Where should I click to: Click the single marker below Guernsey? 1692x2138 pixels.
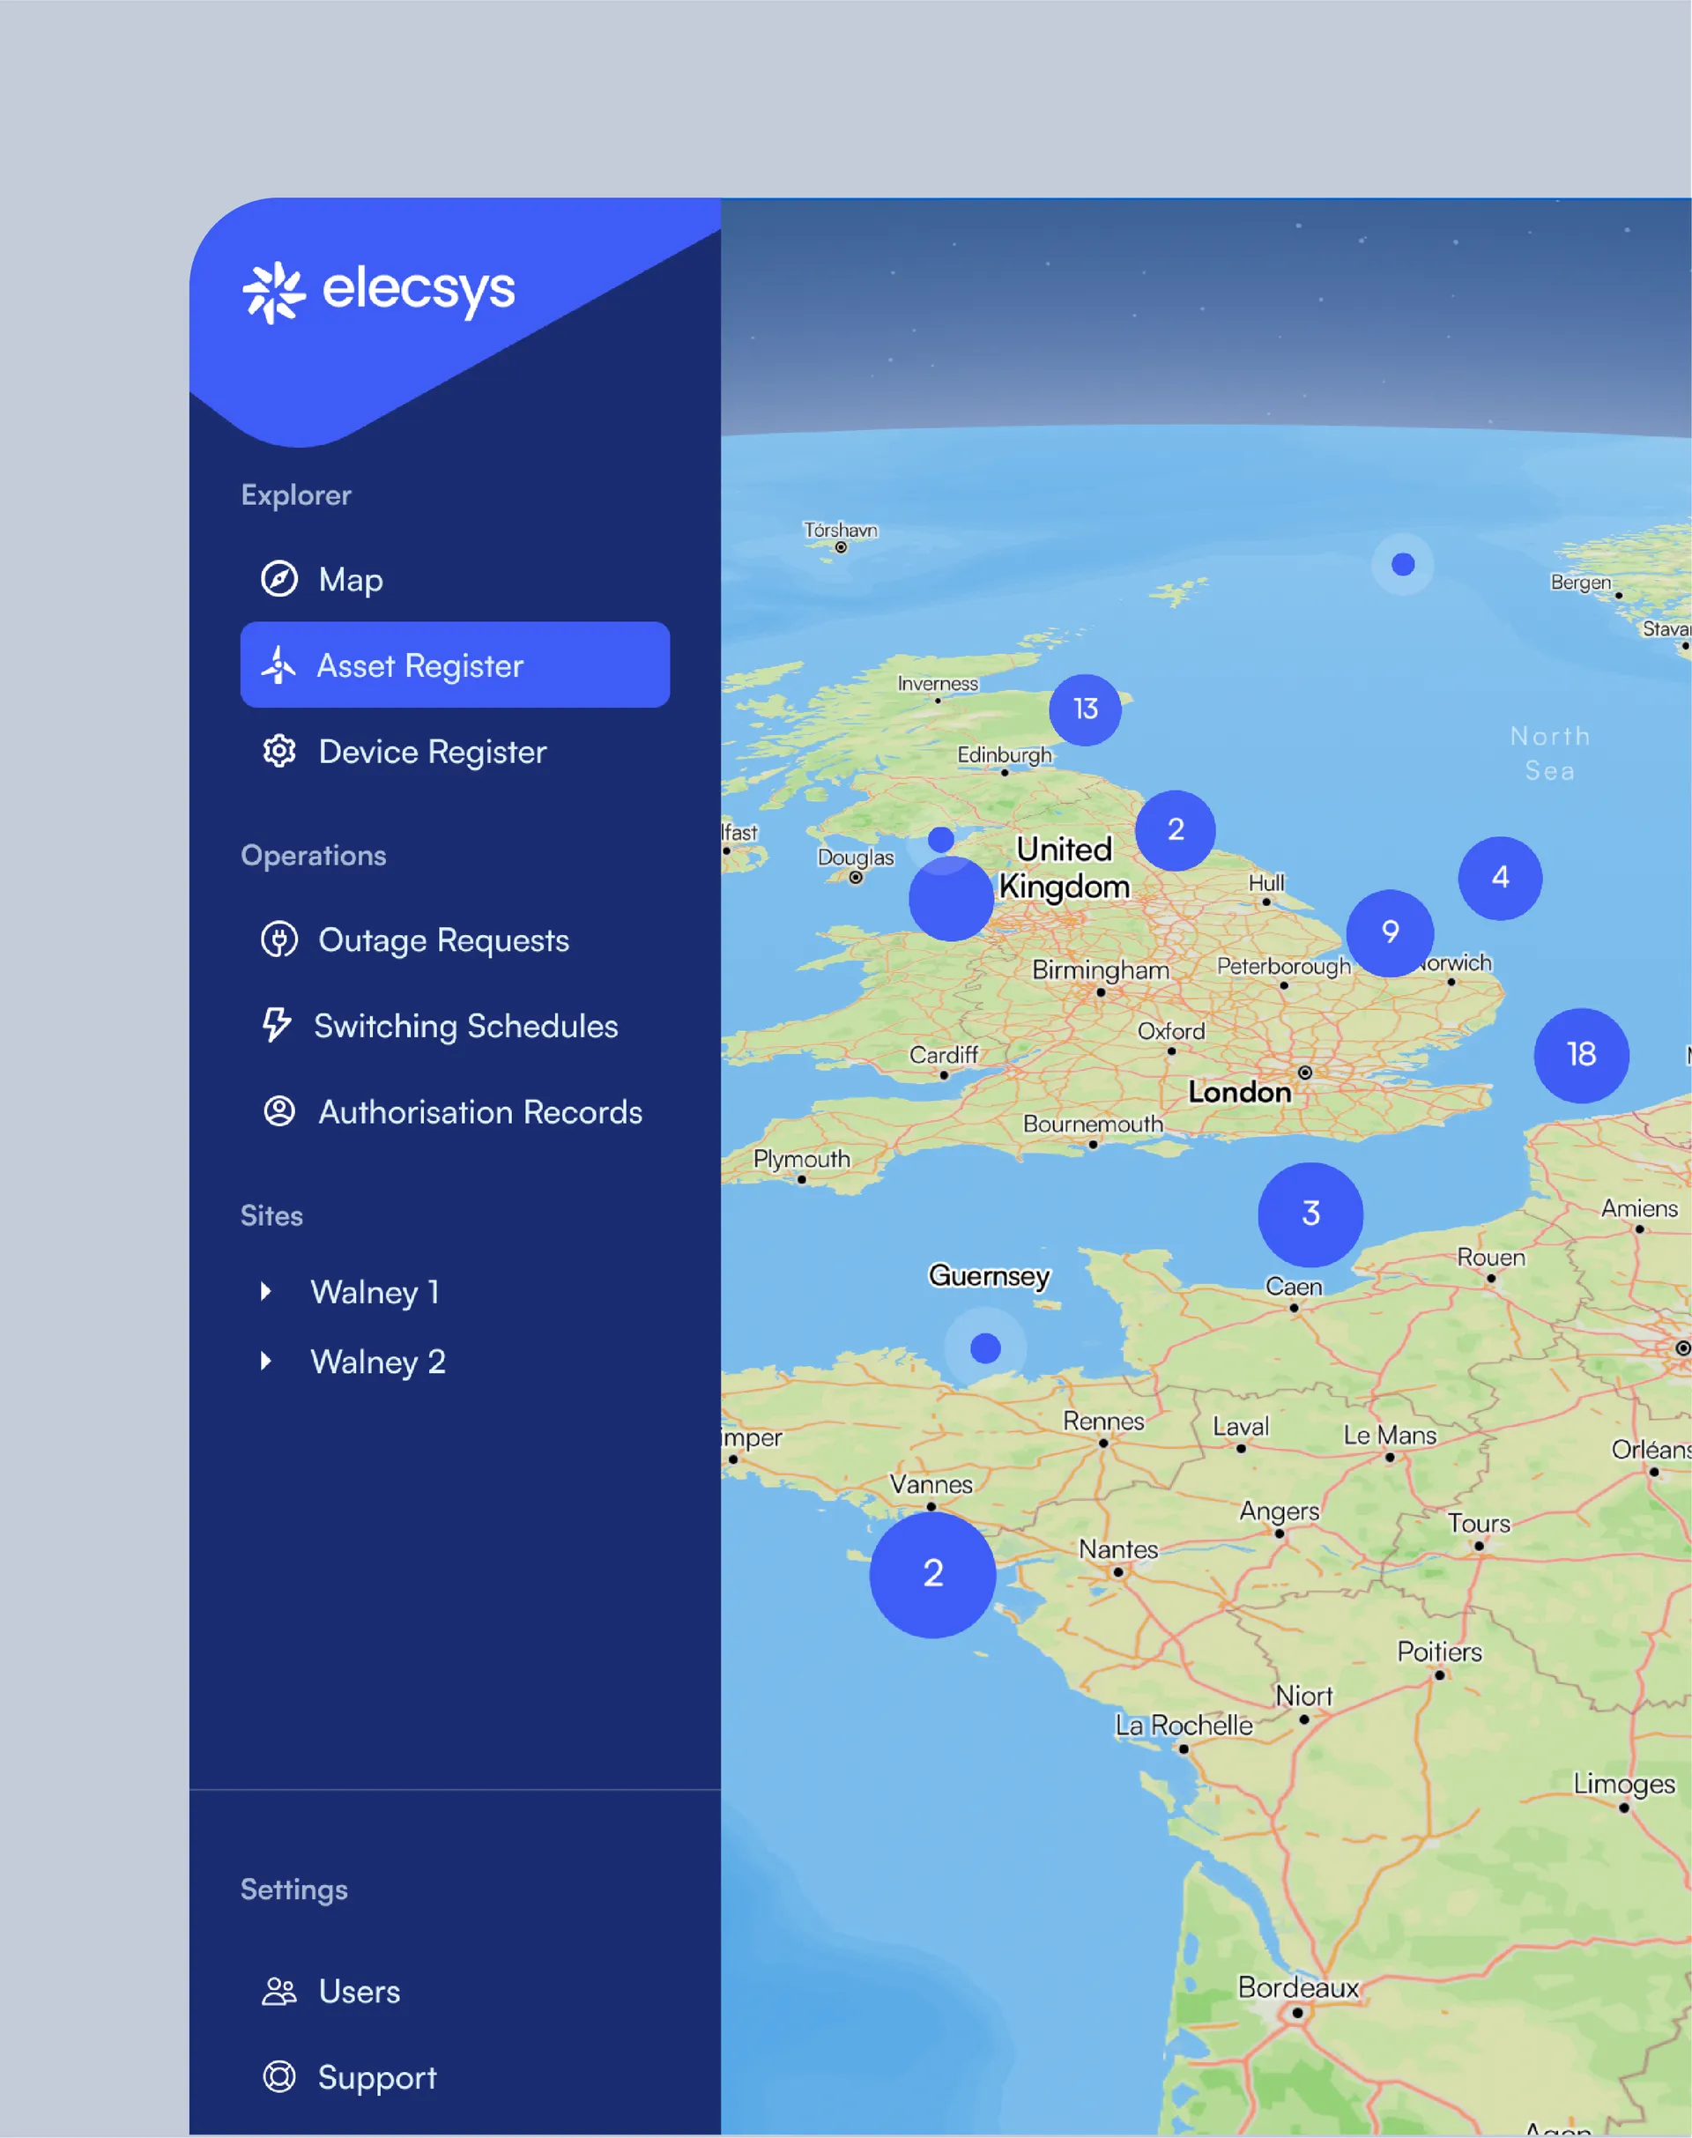click(984, 1347)
